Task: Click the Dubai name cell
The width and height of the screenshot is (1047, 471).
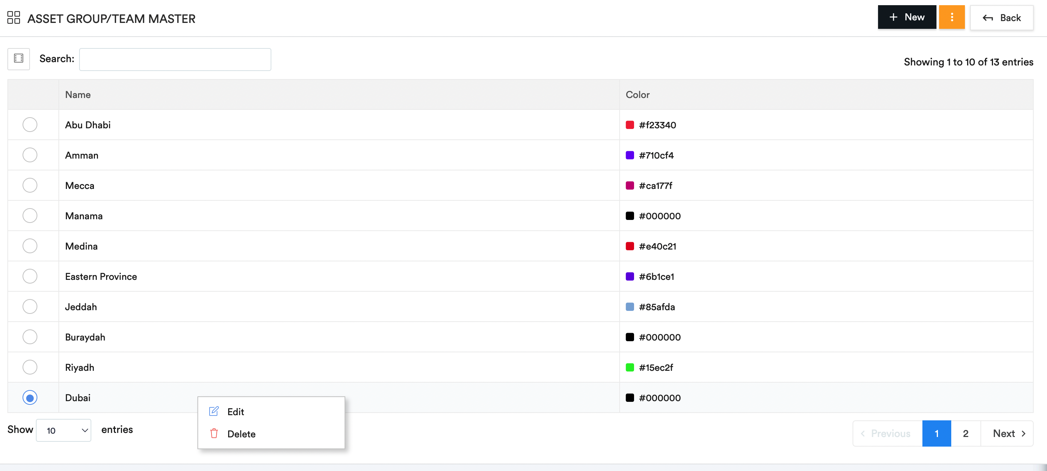Action: (339, 397)
